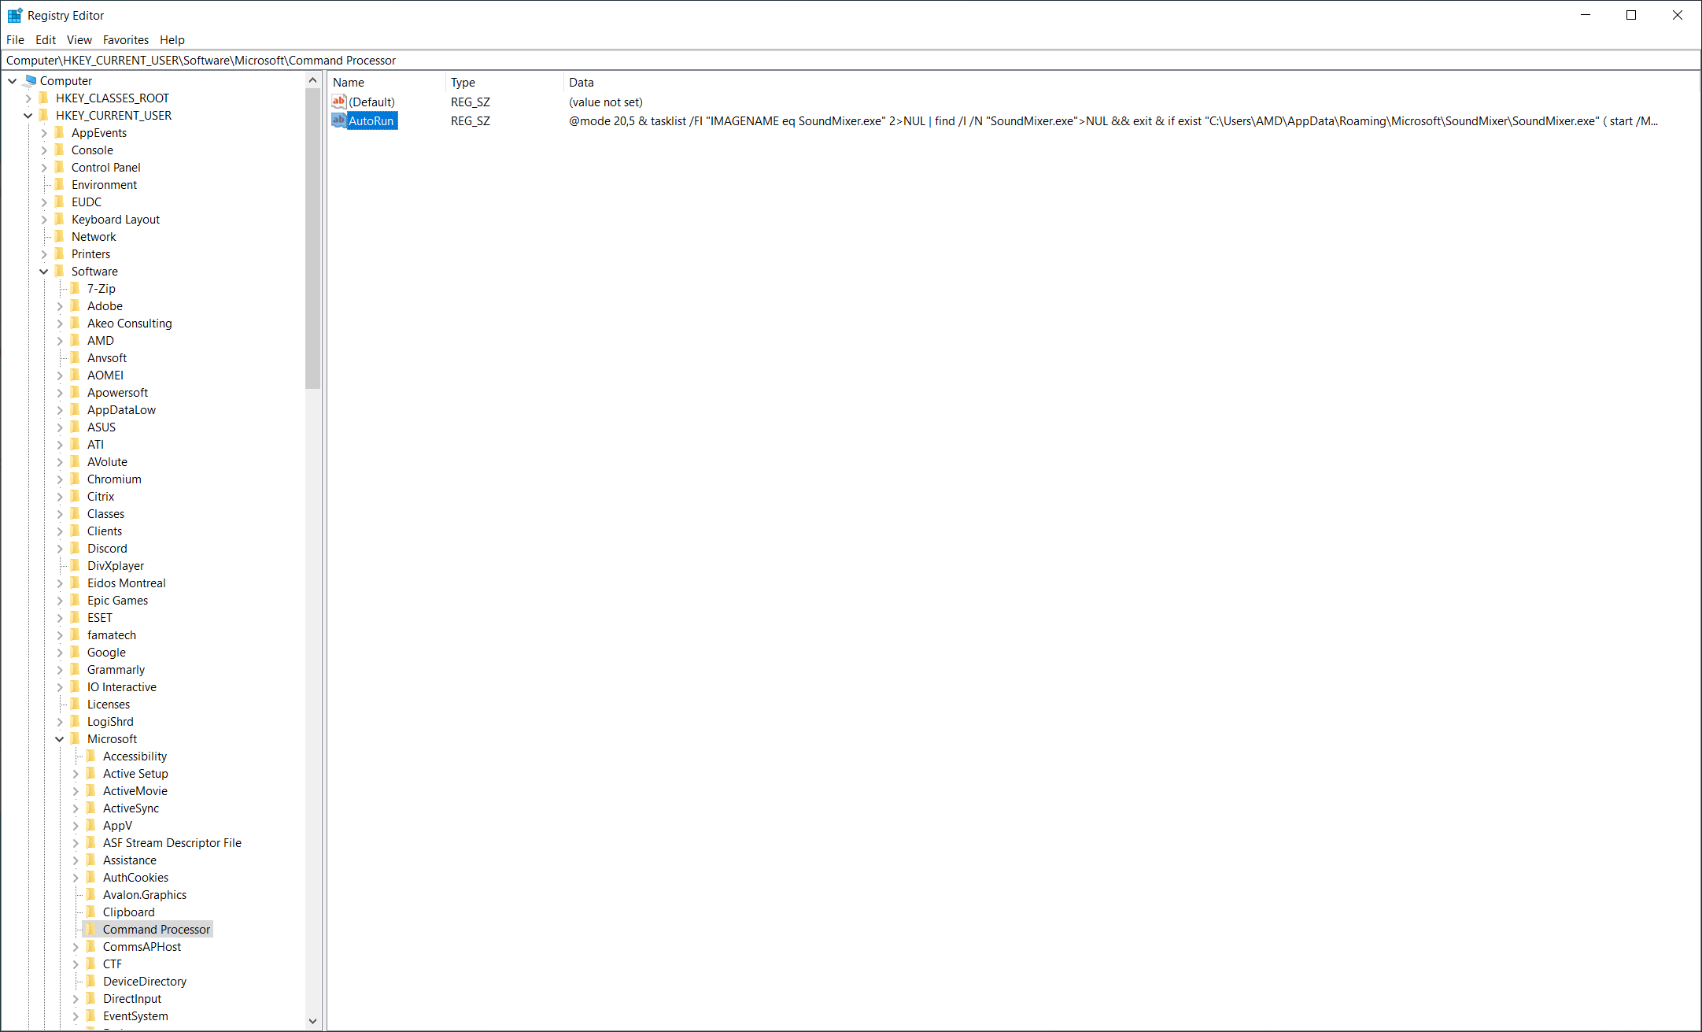Screen dimensions: 1702x1032
Task: Click the Discord key folder icon
Action: click(x=76, y=548)
